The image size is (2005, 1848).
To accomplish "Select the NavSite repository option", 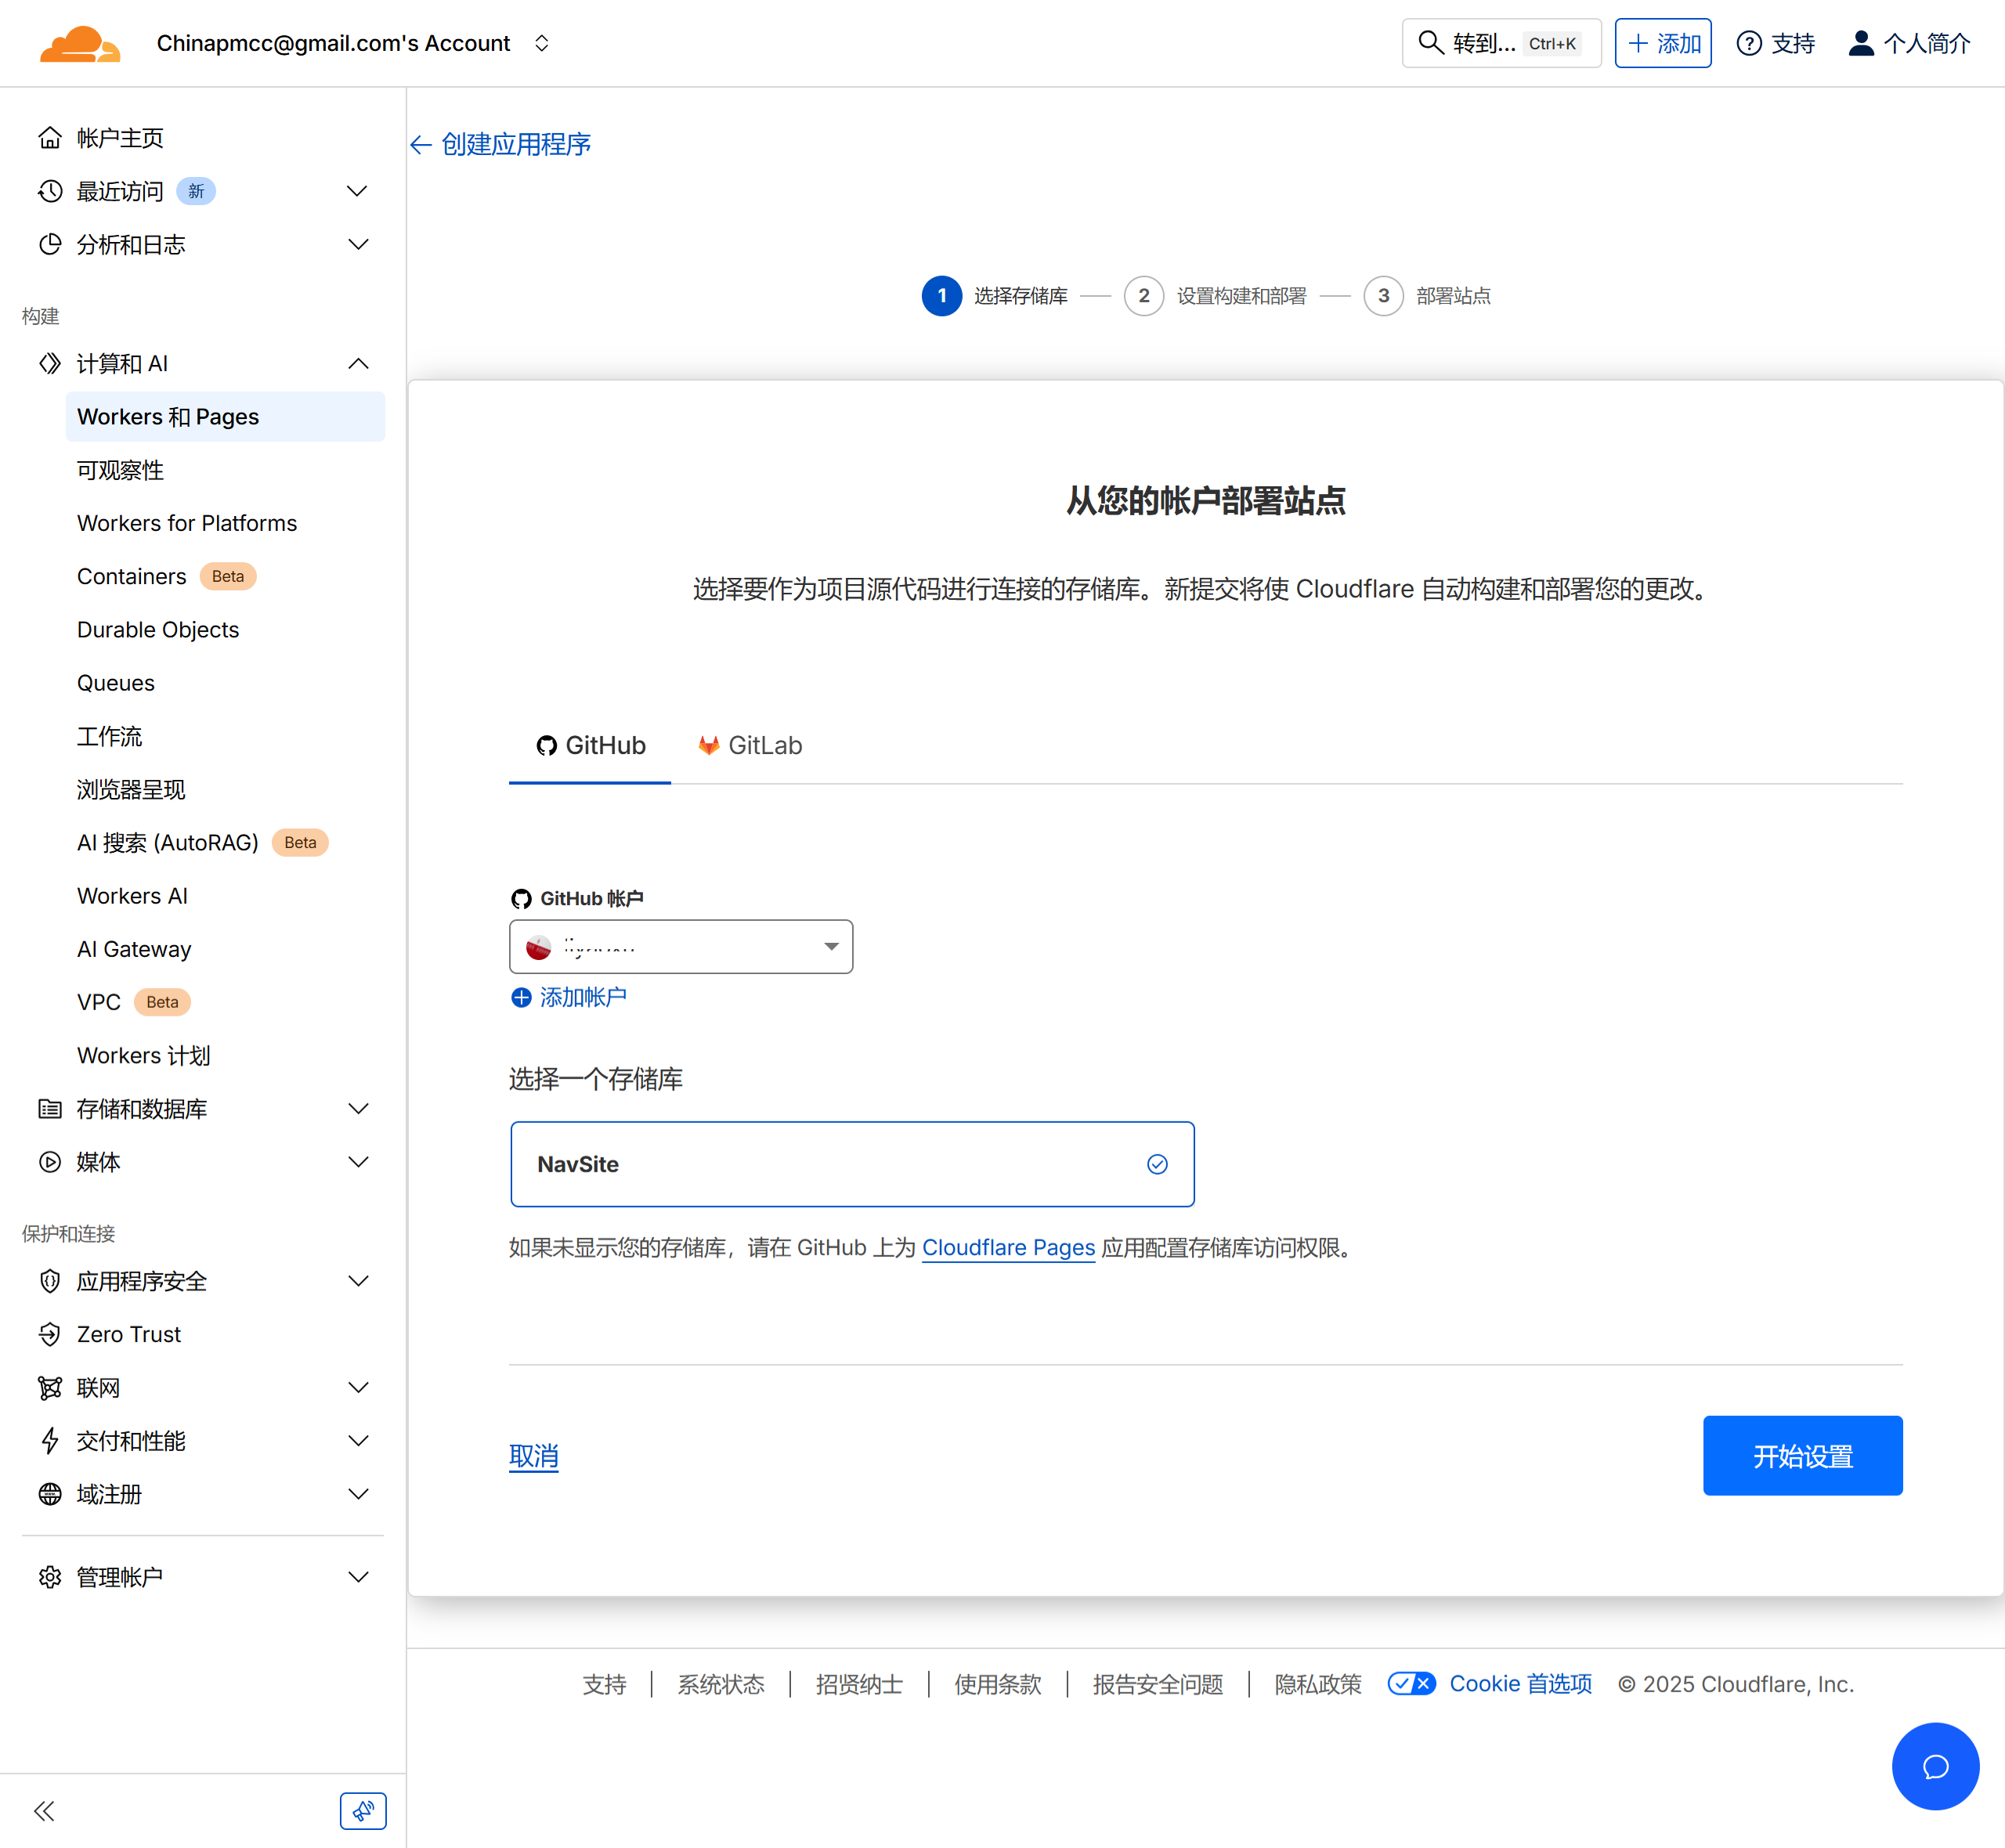I will [852, 1164].
